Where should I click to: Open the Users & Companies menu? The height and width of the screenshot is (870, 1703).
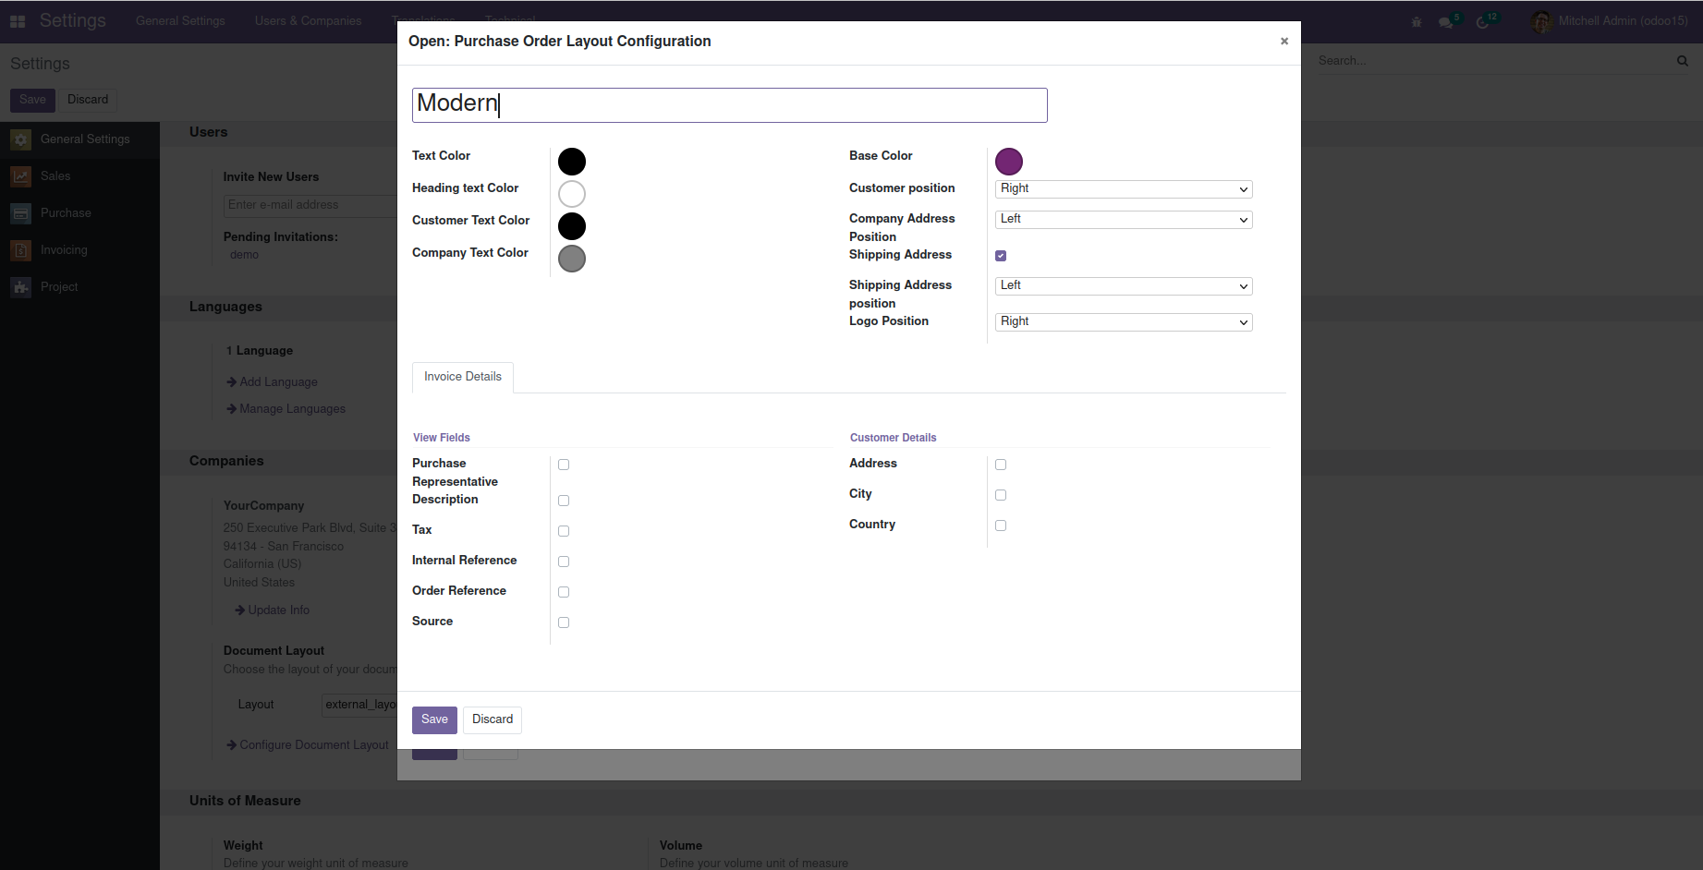308,21
